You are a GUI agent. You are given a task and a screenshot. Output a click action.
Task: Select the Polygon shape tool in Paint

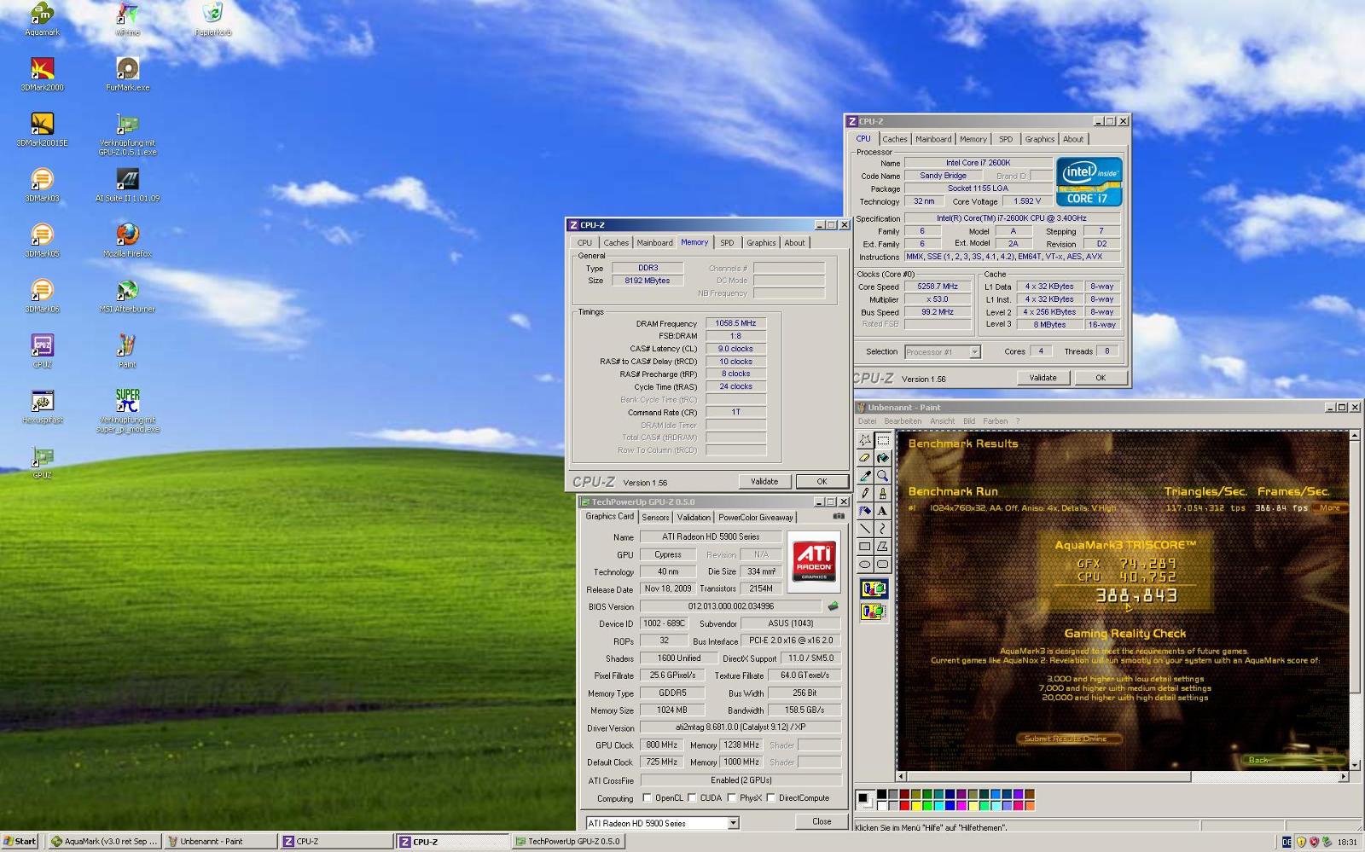[882, 547]
